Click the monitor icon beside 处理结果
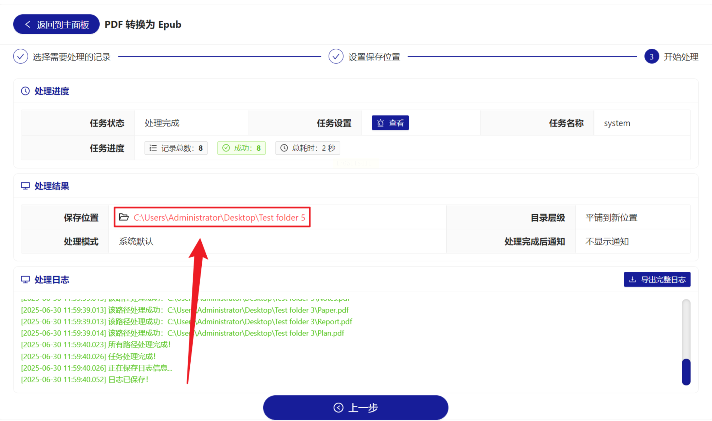The height and width of the screenshot is (421, 712). (x=25, y=186)
